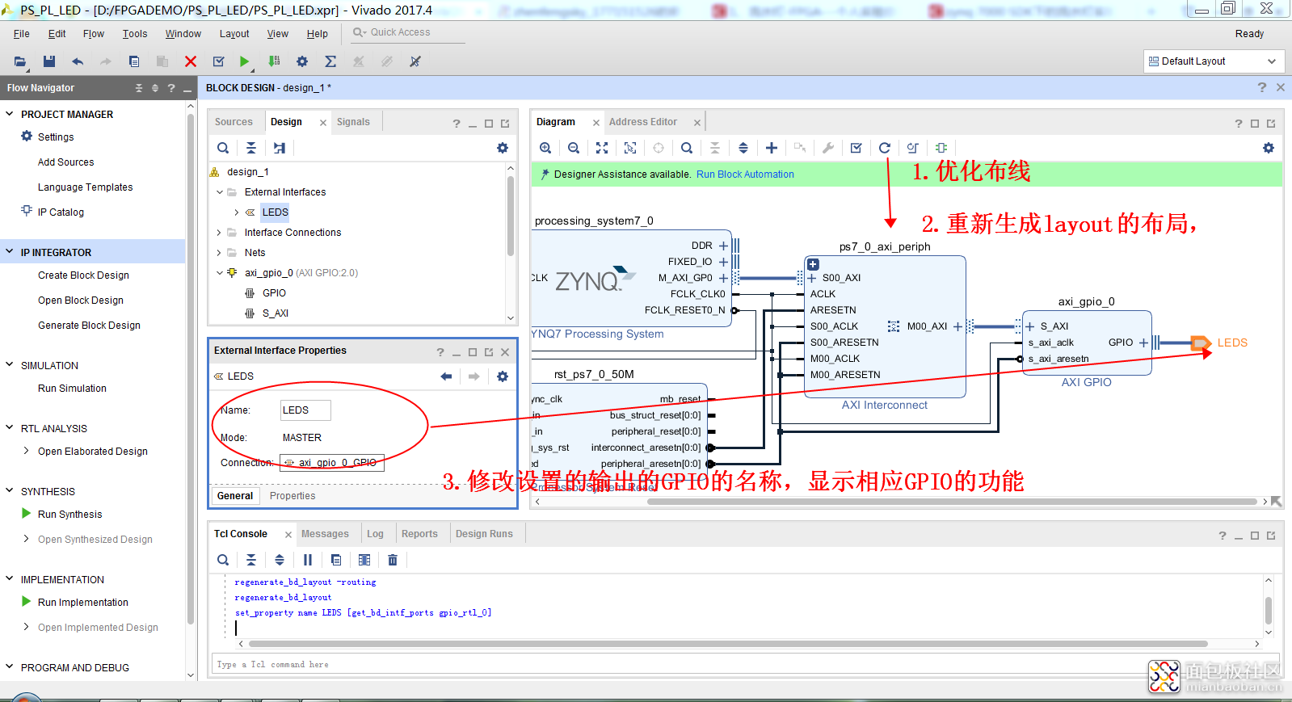Collapse External Interfaces tree node
1292x702 pixels.
(220, 192)
